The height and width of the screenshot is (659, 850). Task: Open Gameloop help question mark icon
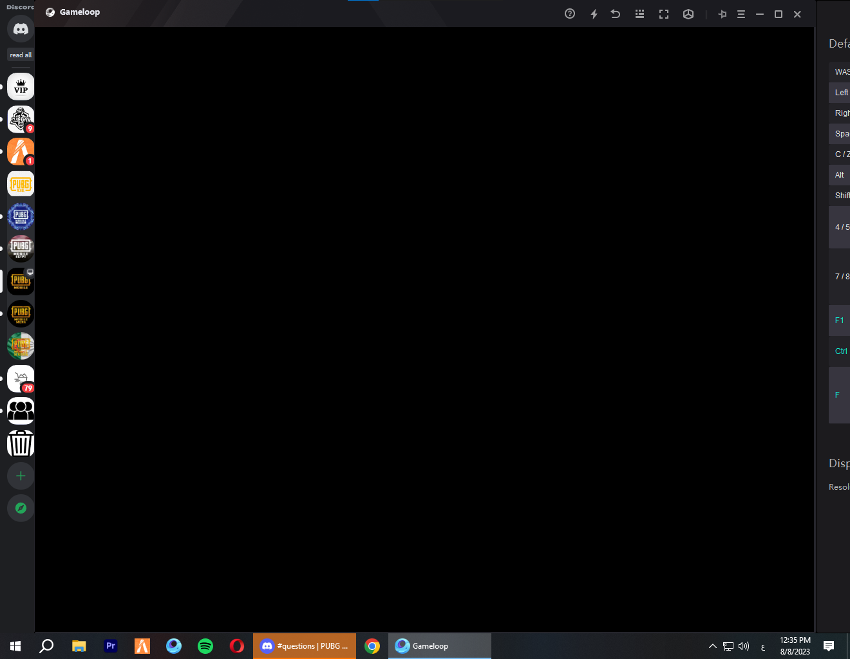pyautogui.click(x=570, y=14)
